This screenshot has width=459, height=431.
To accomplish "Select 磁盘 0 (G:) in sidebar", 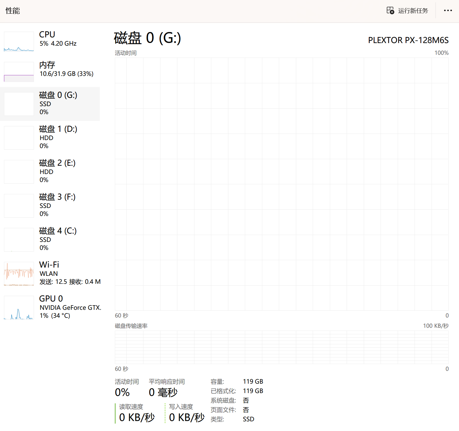I will coord(50,104).
